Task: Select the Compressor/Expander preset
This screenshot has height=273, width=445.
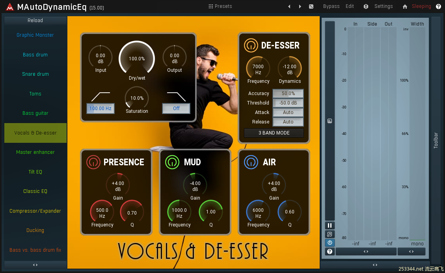Action: (x=35, y=211)
